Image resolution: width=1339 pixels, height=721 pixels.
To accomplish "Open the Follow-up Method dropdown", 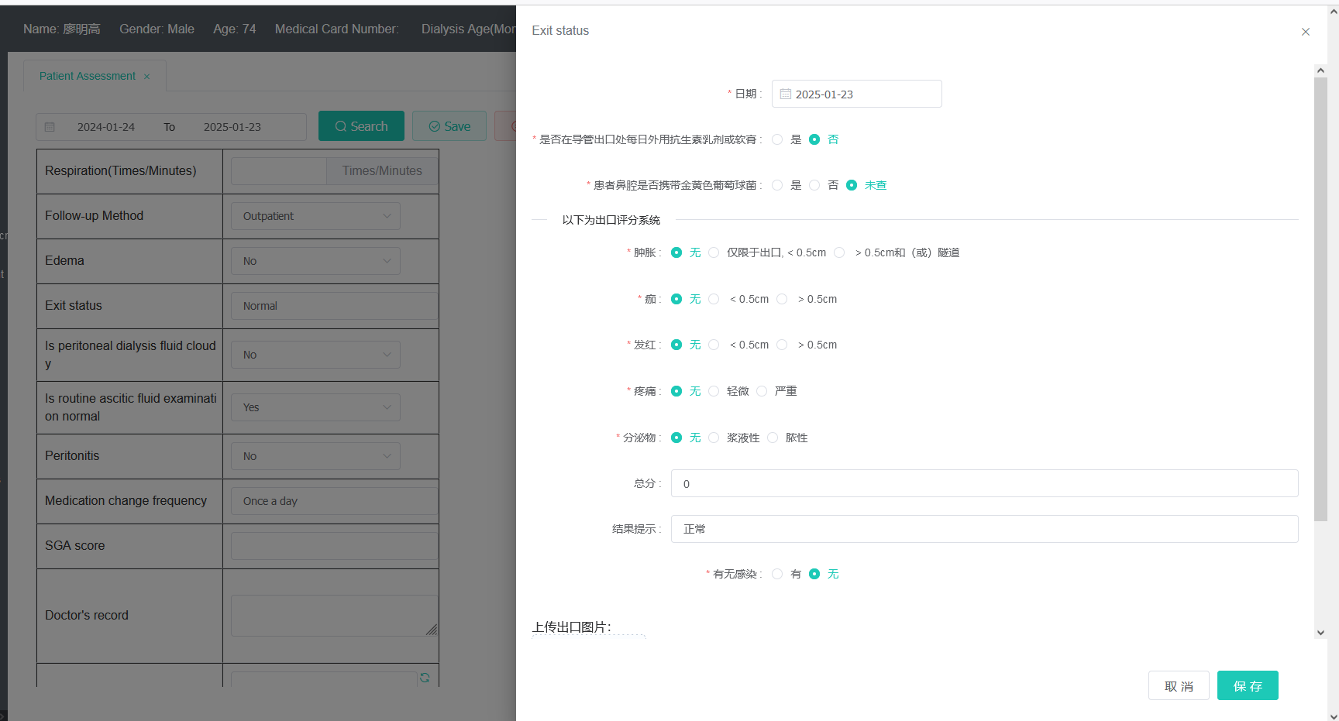I will coord(315,216).
